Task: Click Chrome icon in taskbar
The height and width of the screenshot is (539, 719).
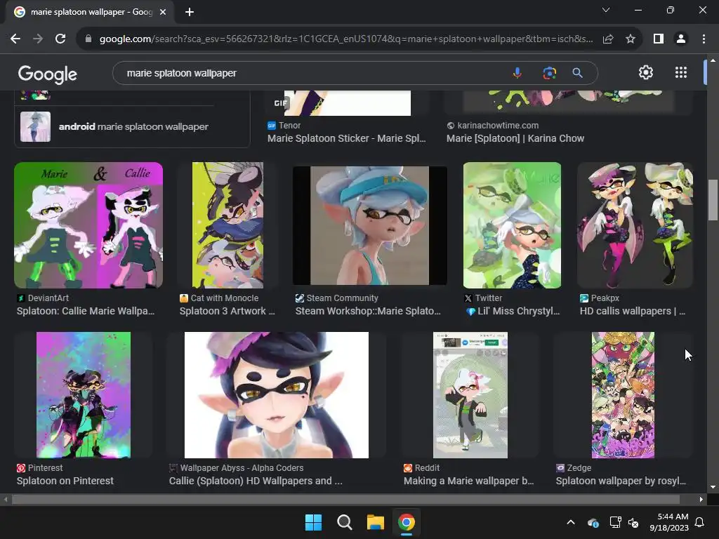Action: [407, 522]
